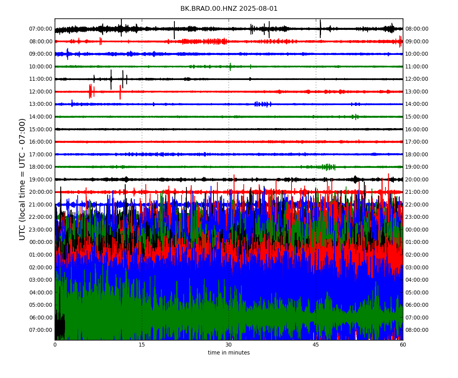458x378 pixels.
Task: Click right-axis label 12:00:00
Action: click(x=417, y=79)
